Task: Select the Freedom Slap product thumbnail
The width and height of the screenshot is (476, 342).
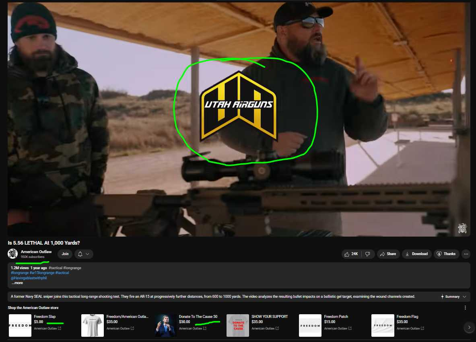Action: point(20,325)
